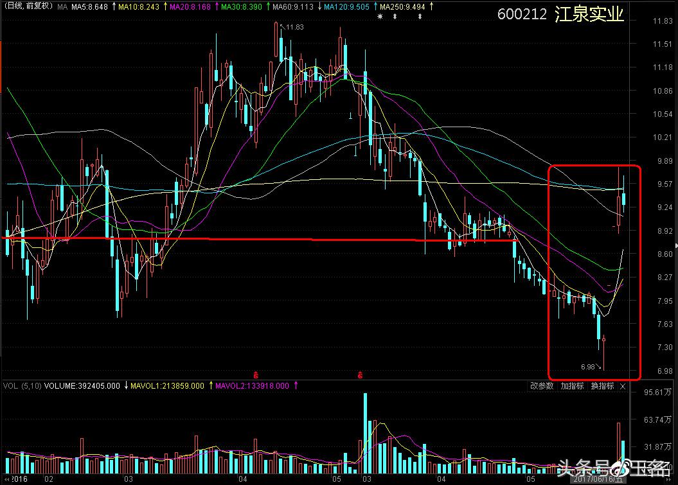
Task: Click the red S marker below May
Action: [361, 374]
